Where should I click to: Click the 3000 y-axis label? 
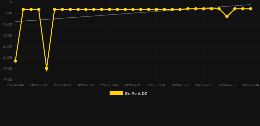pyautogui.click(x=8, y=69)
